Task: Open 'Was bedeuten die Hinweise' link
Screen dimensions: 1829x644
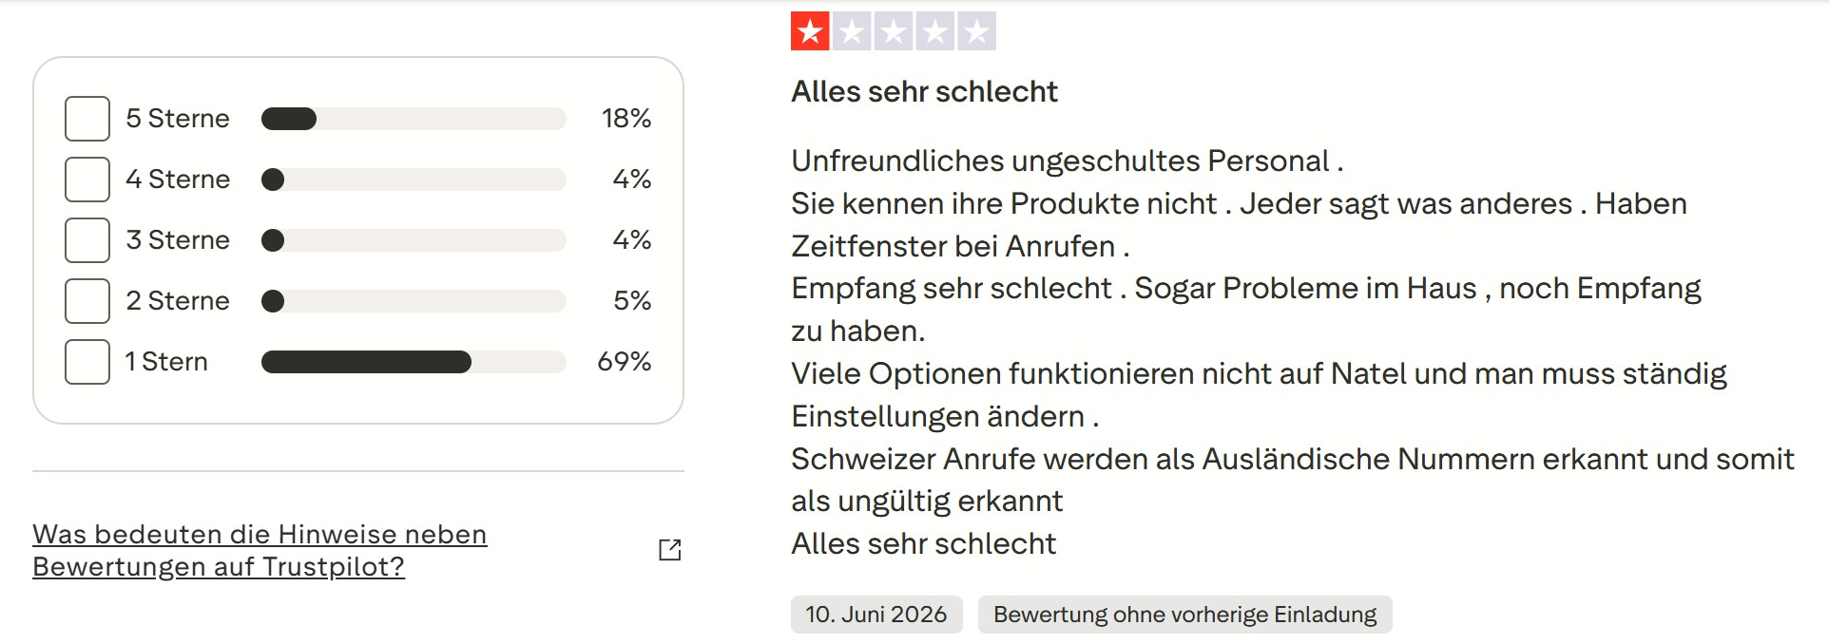Action: [x=260, y=550]
